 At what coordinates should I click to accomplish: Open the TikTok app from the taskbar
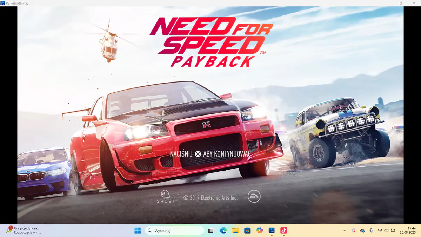click(284, 230)
